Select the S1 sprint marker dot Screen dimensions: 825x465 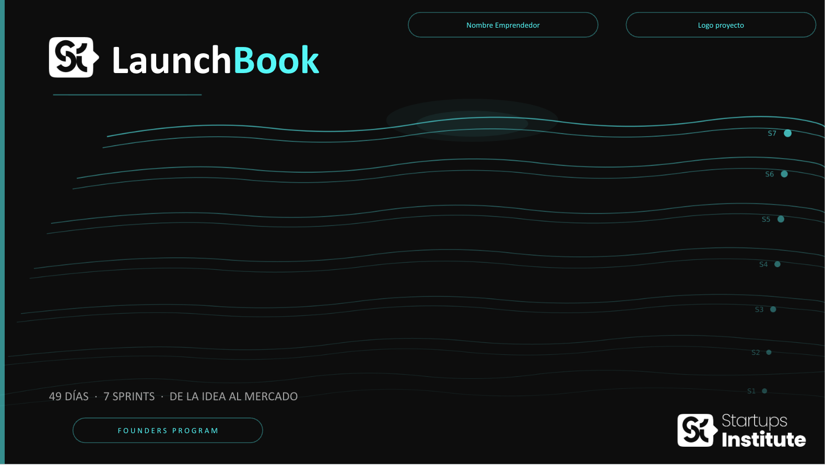point(764,391)
